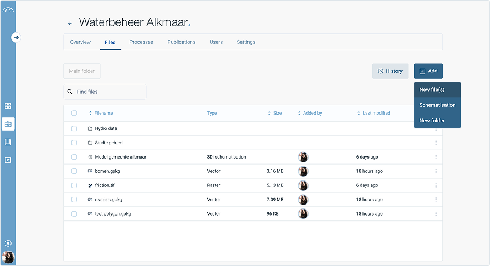Click the History button
Viewport: 490px width, 266px height.
click(x=390, y=71)
